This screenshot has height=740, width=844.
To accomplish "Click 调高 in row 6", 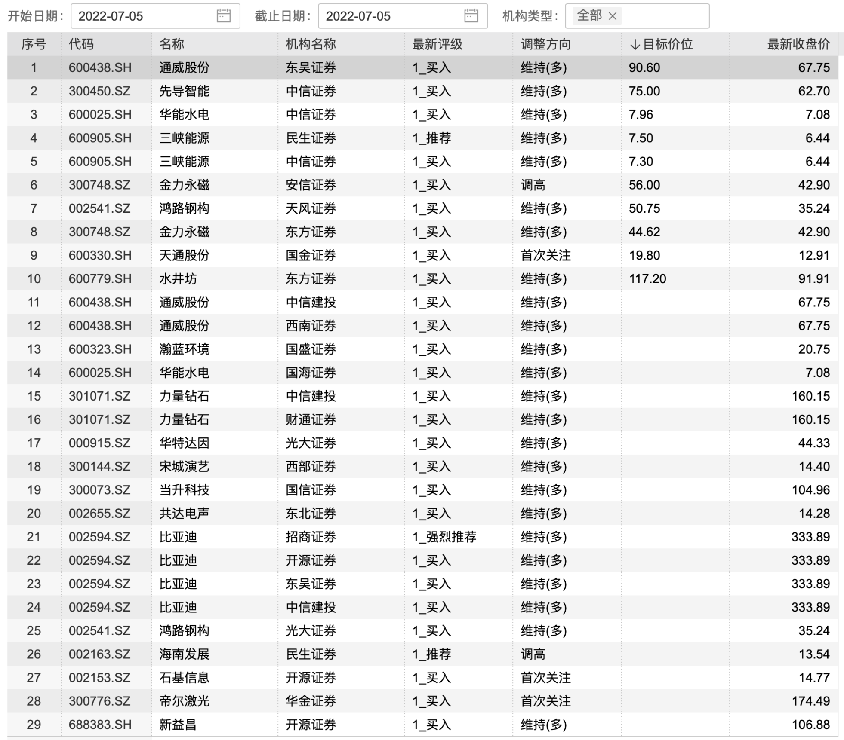I will click(533, 185).
